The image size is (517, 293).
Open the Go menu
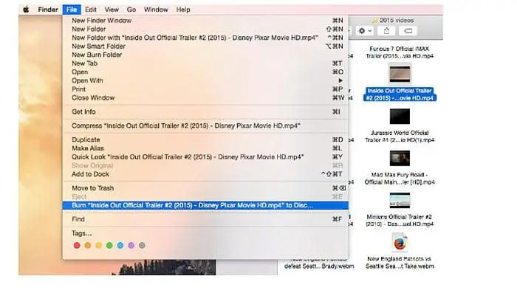(x=131, y=10)
